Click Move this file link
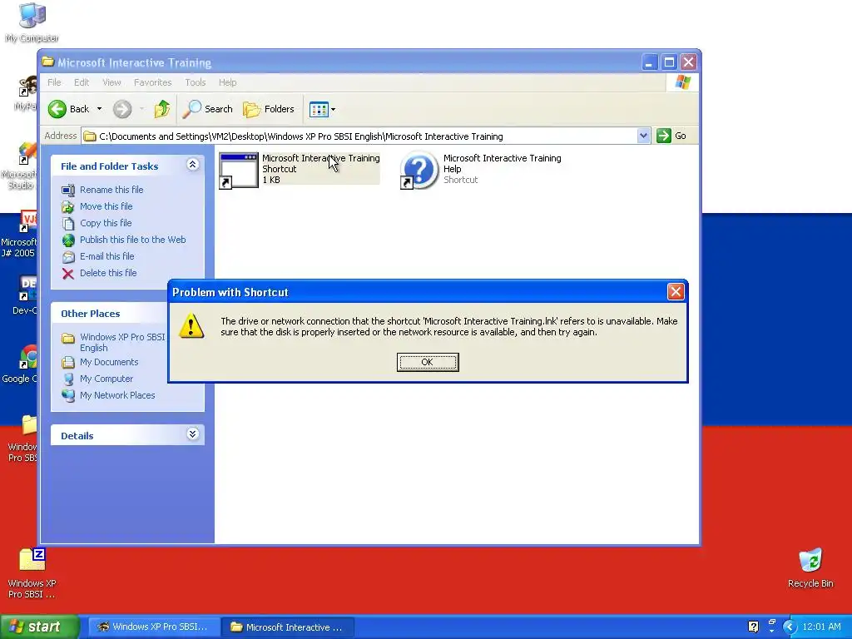Viewport: 852px width, 639px height. tap(106, 206)
